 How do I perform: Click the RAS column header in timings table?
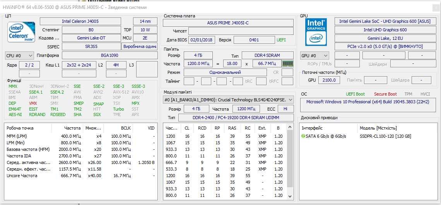(232, 128)
